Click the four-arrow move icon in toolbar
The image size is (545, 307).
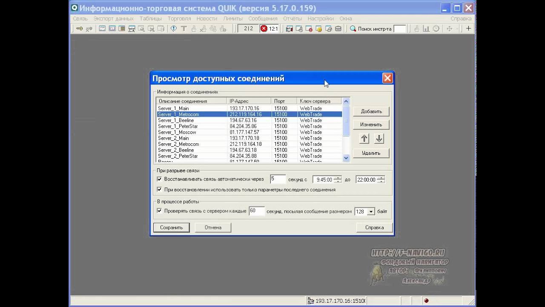[x=449, y=29]
